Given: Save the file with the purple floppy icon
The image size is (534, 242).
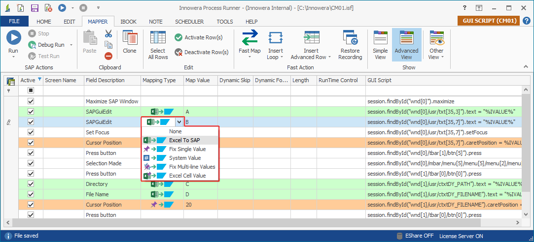Looking at the screenshot, I should [x=35, y=7].
